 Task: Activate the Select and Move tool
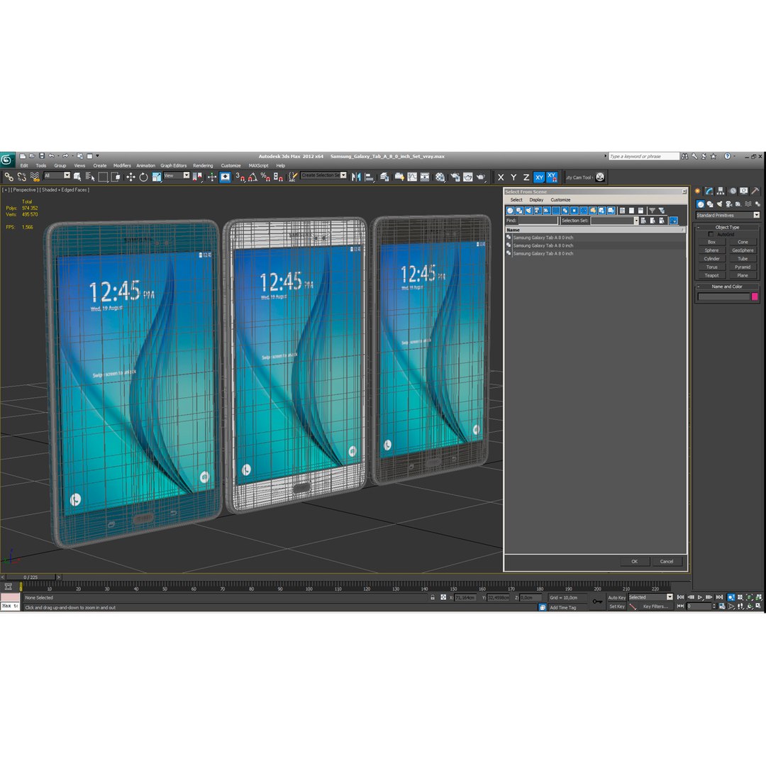(131, 177)
